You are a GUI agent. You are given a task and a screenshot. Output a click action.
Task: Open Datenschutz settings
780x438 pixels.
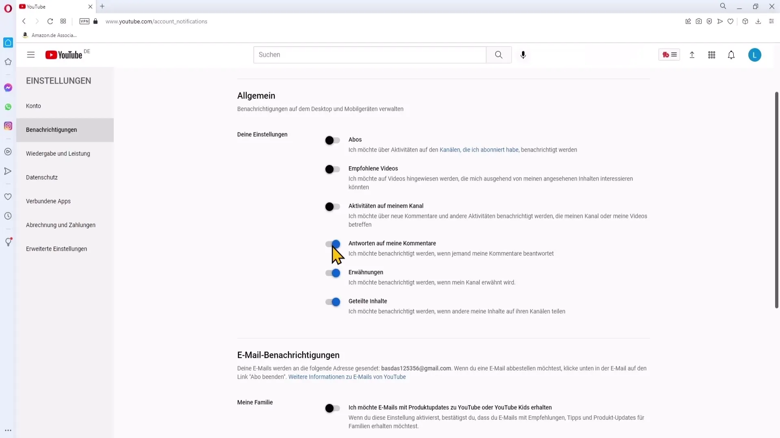pyautogui.click(x=65, y=178)
